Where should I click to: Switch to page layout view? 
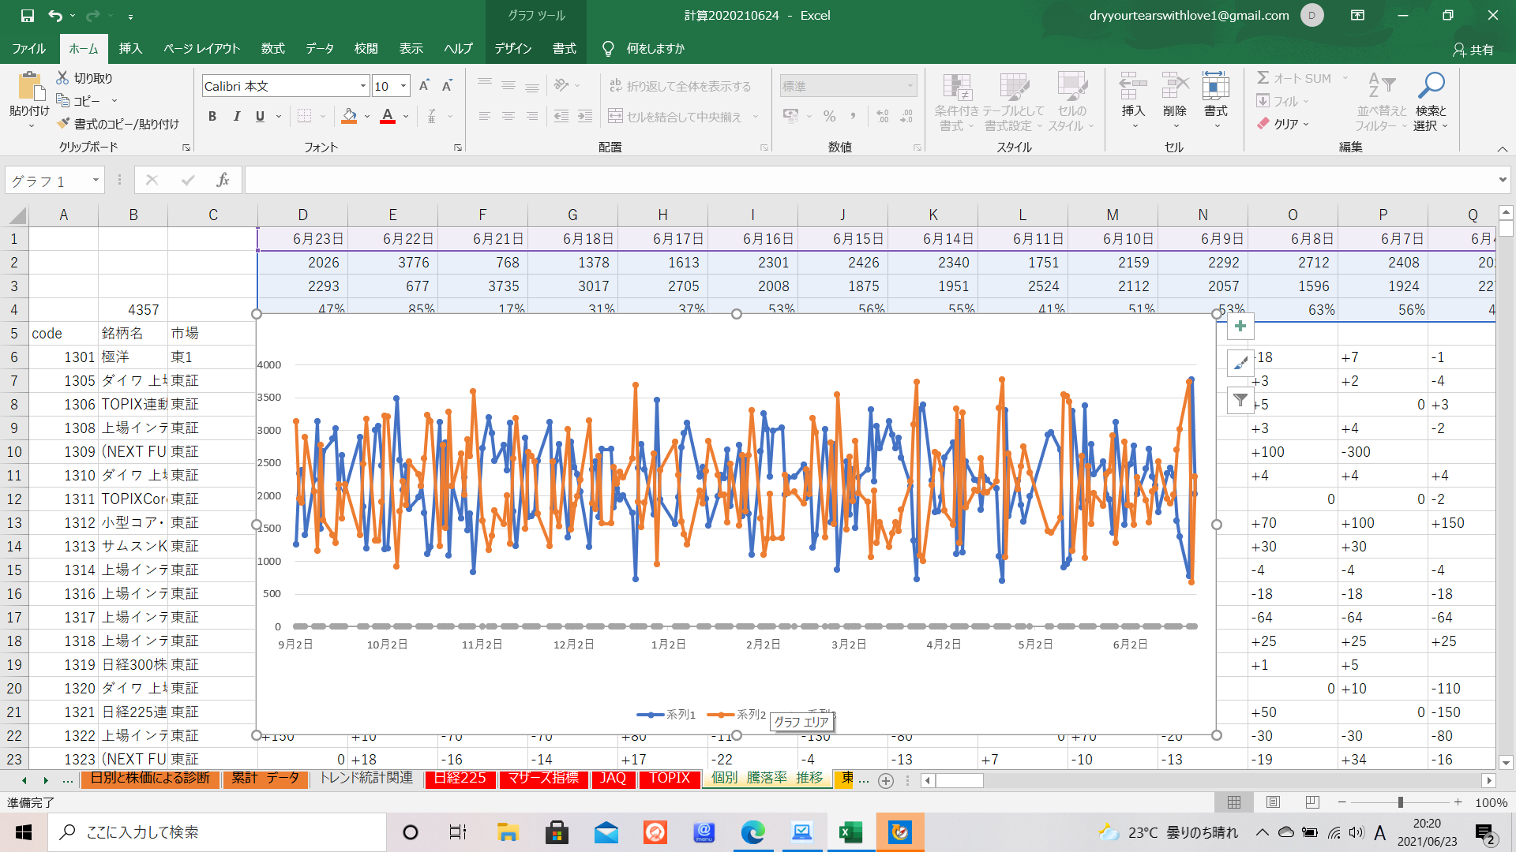pyautogui.click(x=1273, y=802)
